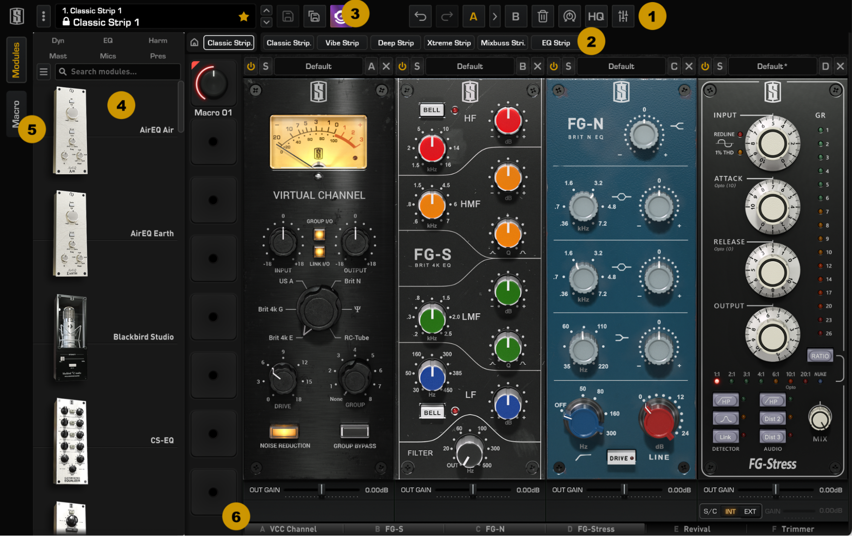
Task: Open slot C Default preset dropdown
Action: [621, 66]
